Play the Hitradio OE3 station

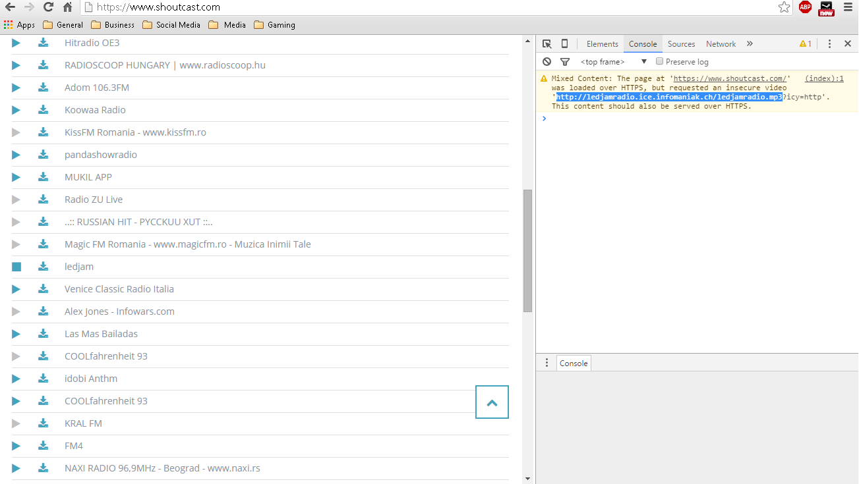[x=16, y=43]
